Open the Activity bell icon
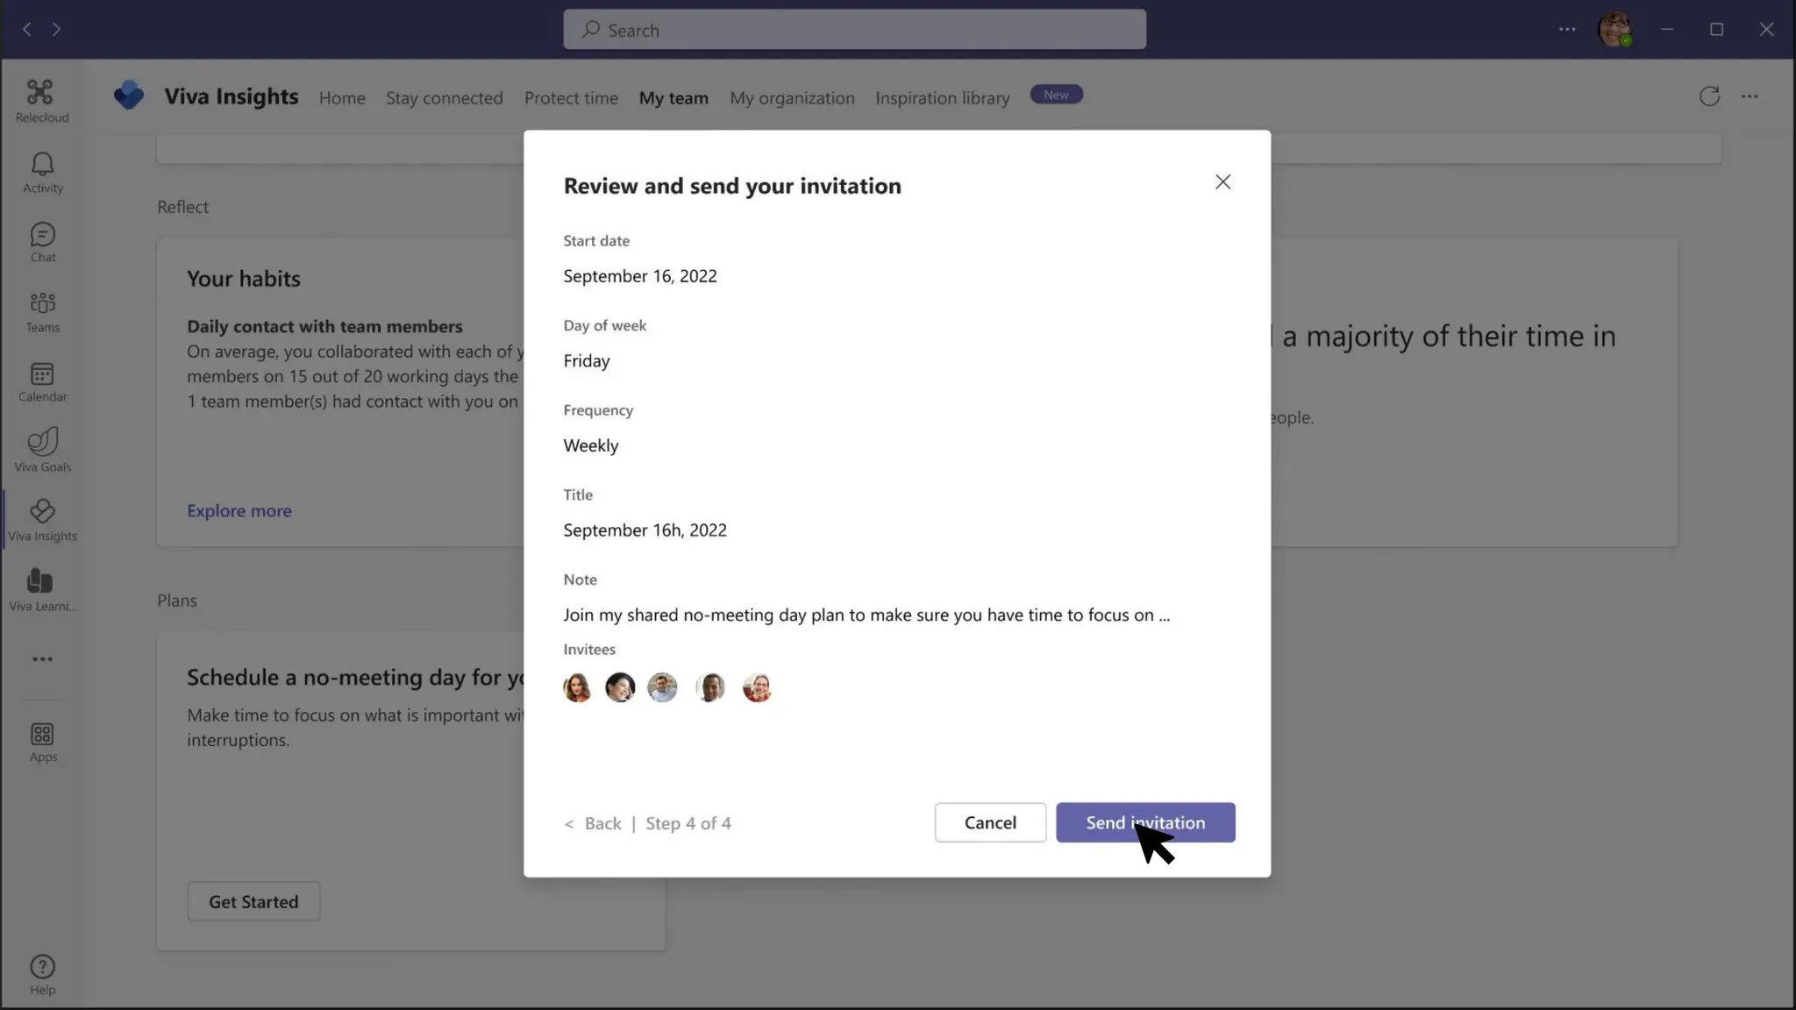The height and width of the screenshot is (1010, 1796). (42, 172)
